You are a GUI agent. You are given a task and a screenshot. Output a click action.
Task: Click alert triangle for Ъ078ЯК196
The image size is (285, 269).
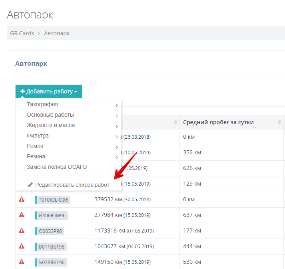[22, 262]
